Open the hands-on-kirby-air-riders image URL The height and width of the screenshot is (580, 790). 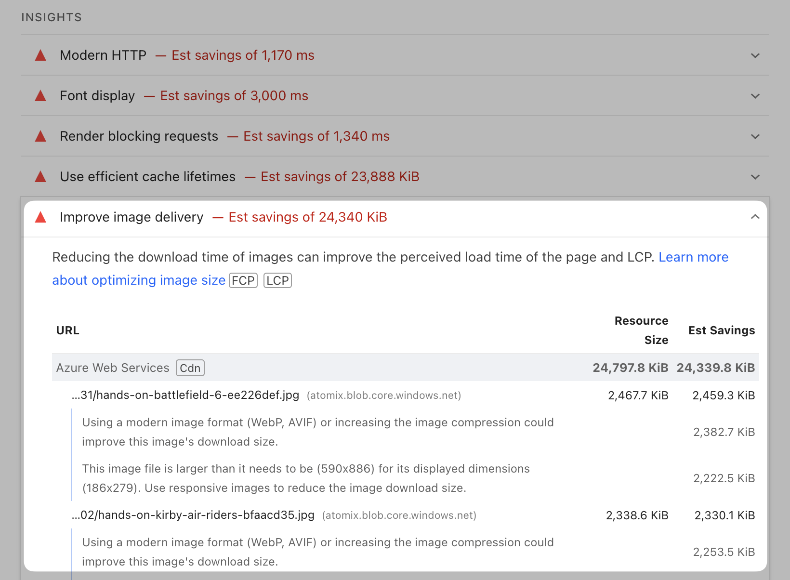(x=193, y=515)
